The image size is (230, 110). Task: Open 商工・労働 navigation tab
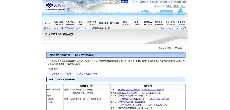114,23
